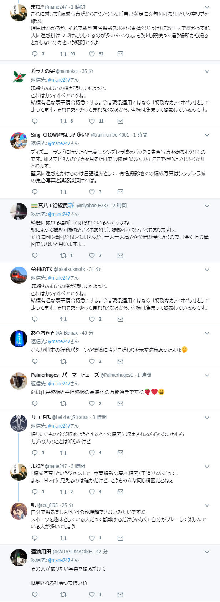The height and width of the screenshot is (602, 220).
Task: Open the サユキ氏 display name link
Action: coord(41,417)
